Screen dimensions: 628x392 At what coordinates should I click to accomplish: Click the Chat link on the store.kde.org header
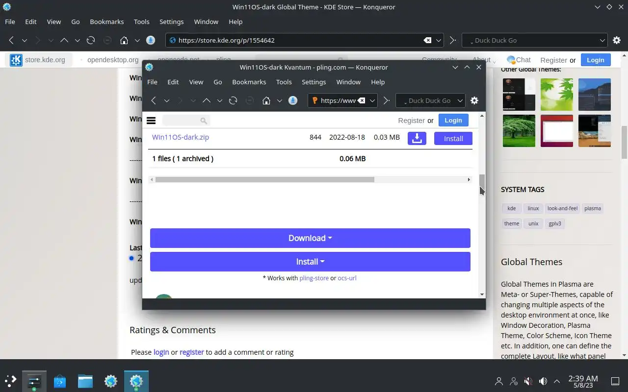click(x=519, y=60)
